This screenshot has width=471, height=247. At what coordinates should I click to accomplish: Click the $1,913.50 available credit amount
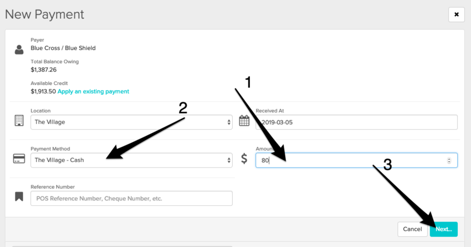coord(43,91)
